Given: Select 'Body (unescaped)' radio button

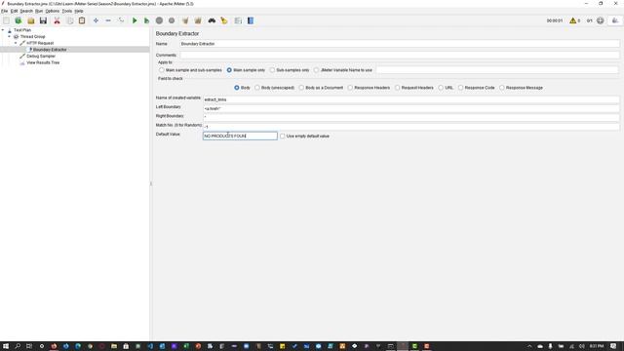Looking at the screenshot, I should click(x=257, y=88).
